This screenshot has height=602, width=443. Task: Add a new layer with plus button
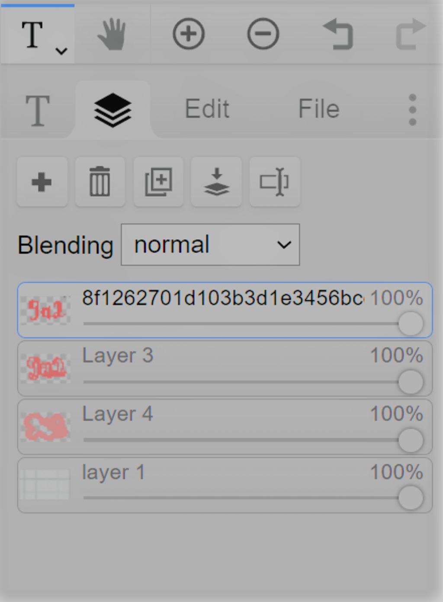(42, 182)
